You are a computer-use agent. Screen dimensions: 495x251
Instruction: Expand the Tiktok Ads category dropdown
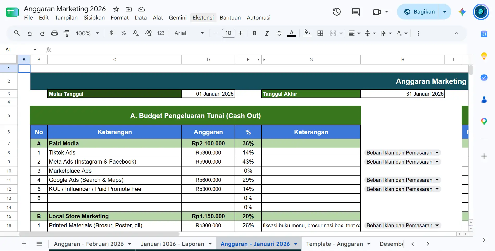[x=437, y=153]
